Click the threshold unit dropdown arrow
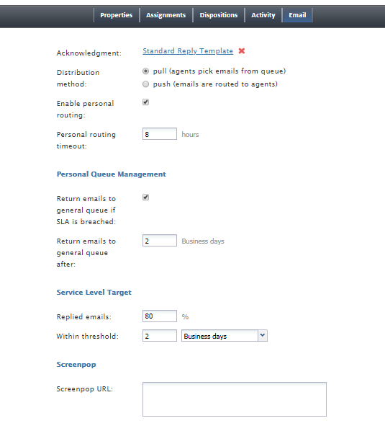Screen dimensions: 385x431 click(263, 336)
